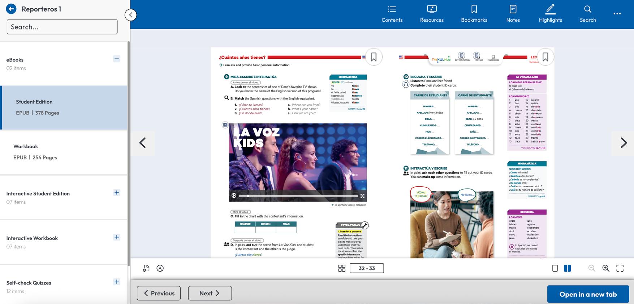Screen dimensions: 634x304
Task: Expand La Voz Kids video to fullscreen
Action: point(362,196)
